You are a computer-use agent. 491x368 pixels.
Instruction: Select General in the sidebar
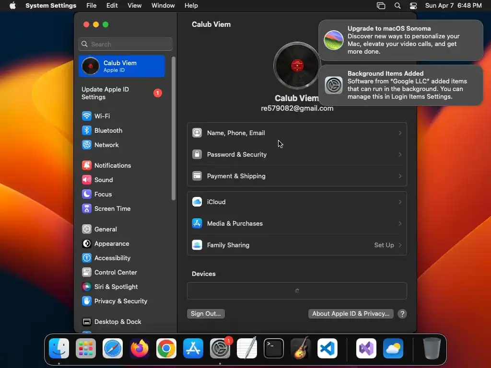click(x=99, y=230)
